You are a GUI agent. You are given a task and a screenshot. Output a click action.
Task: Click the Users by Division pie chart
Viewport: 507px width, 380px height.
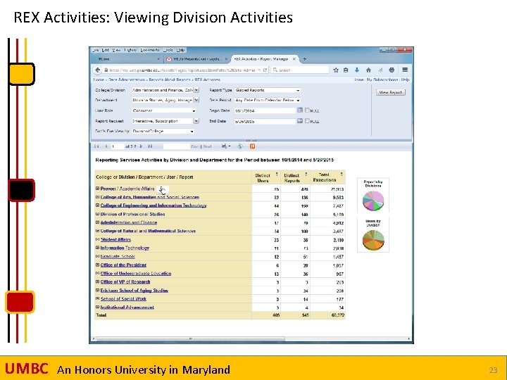pos(373,240)
